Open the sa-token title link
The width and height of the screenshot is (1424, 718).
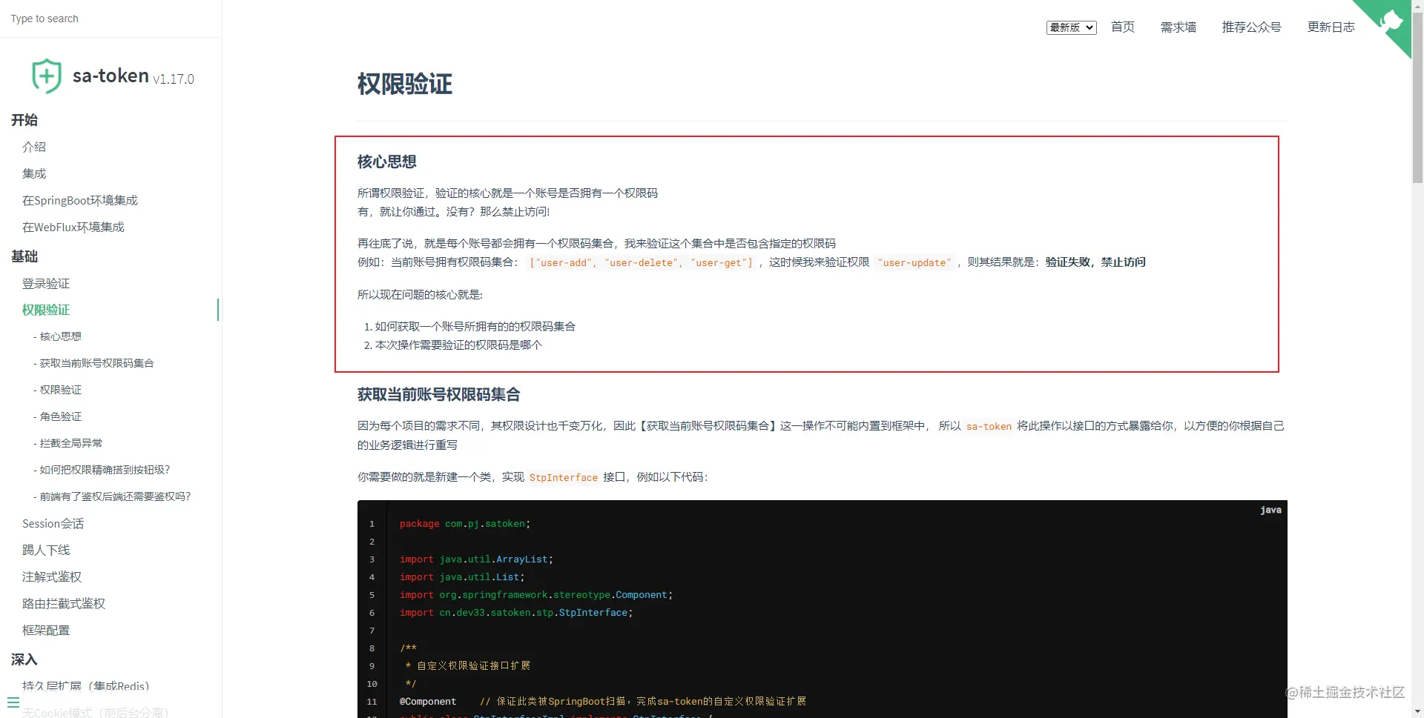[x=111, y=76]
